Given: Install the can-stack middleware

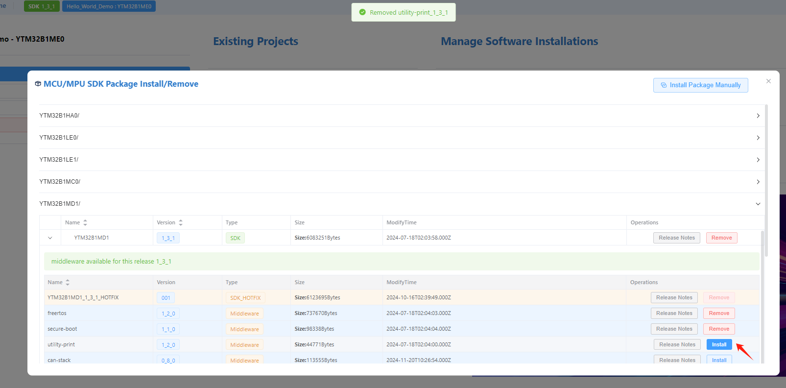Looking at the screenshot, I should coord(719,360).
